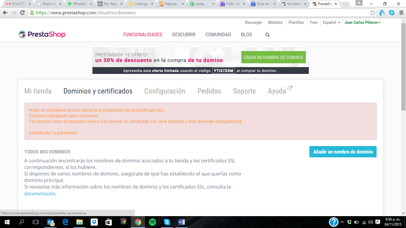Open the Windows Store from the taskbar

click(x=108, y=222)
